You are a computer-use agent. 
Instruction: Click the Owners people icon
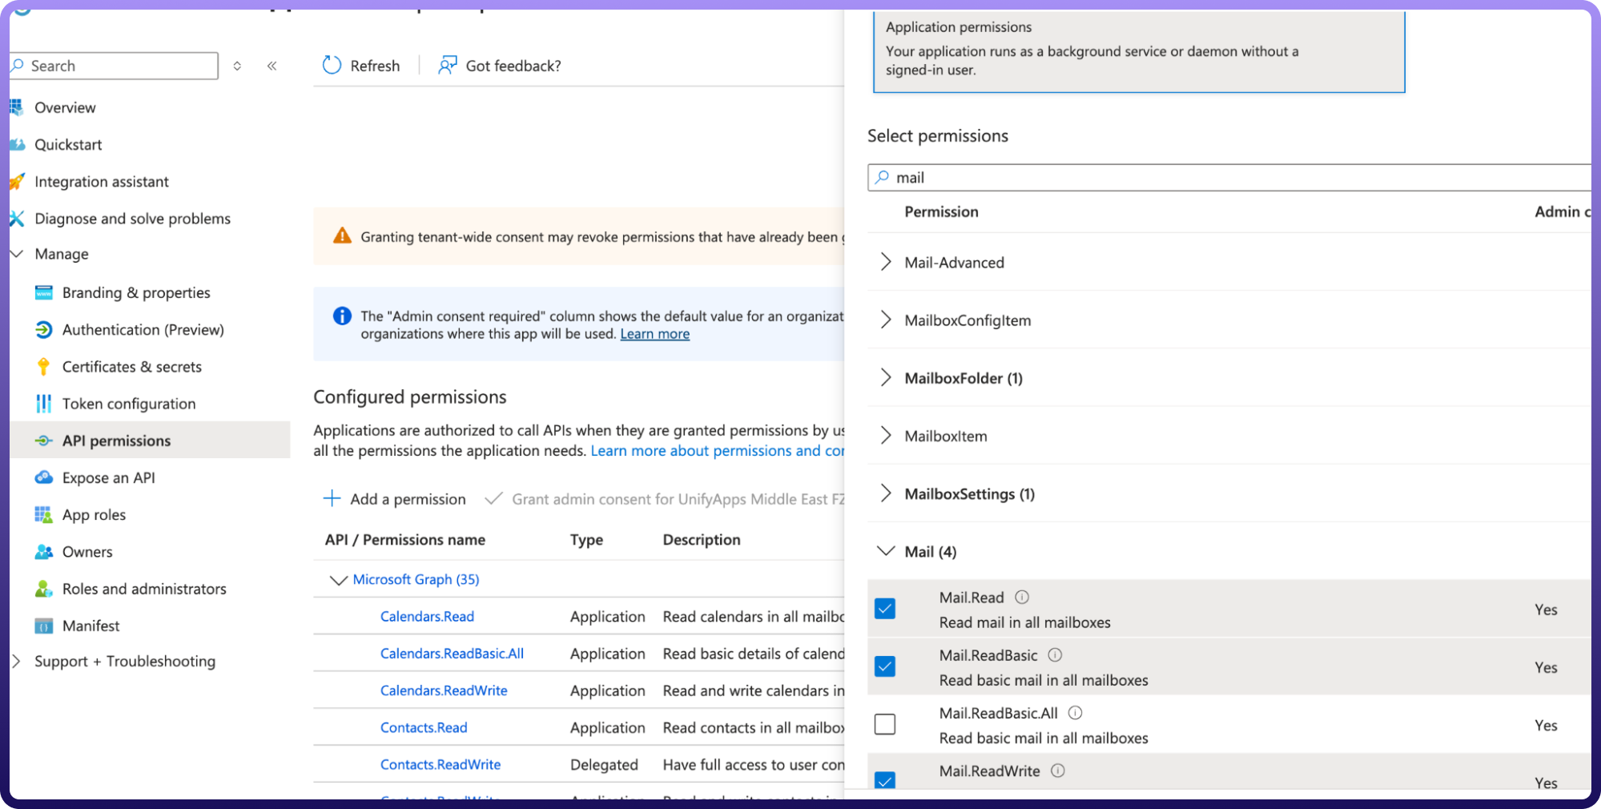44,552
